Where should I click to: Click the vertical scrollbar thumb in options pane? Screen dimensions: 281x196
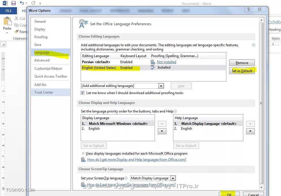click(x=261, y=103)
